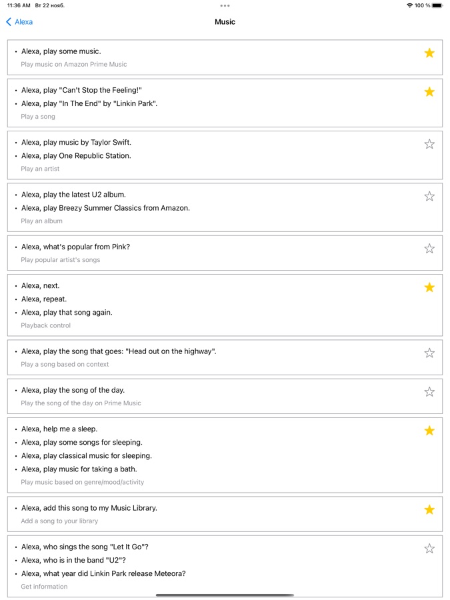Star the "Head out on the highway" card

coord(429,353)
